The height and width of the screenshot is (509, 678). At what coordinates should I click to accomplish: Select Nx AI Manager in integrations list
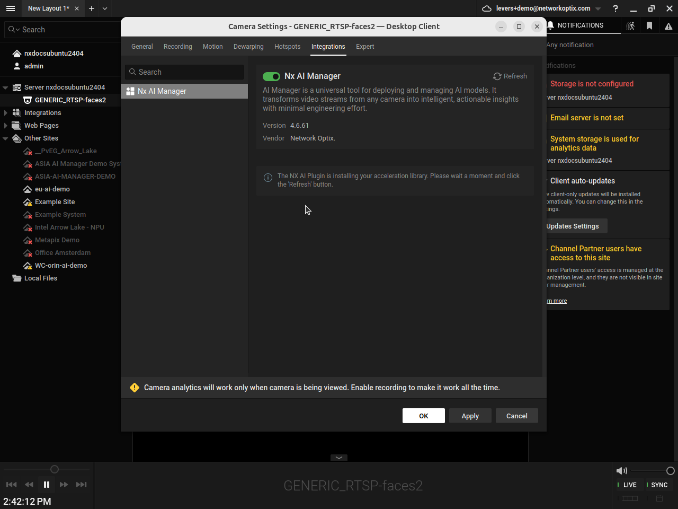point(184,91)
